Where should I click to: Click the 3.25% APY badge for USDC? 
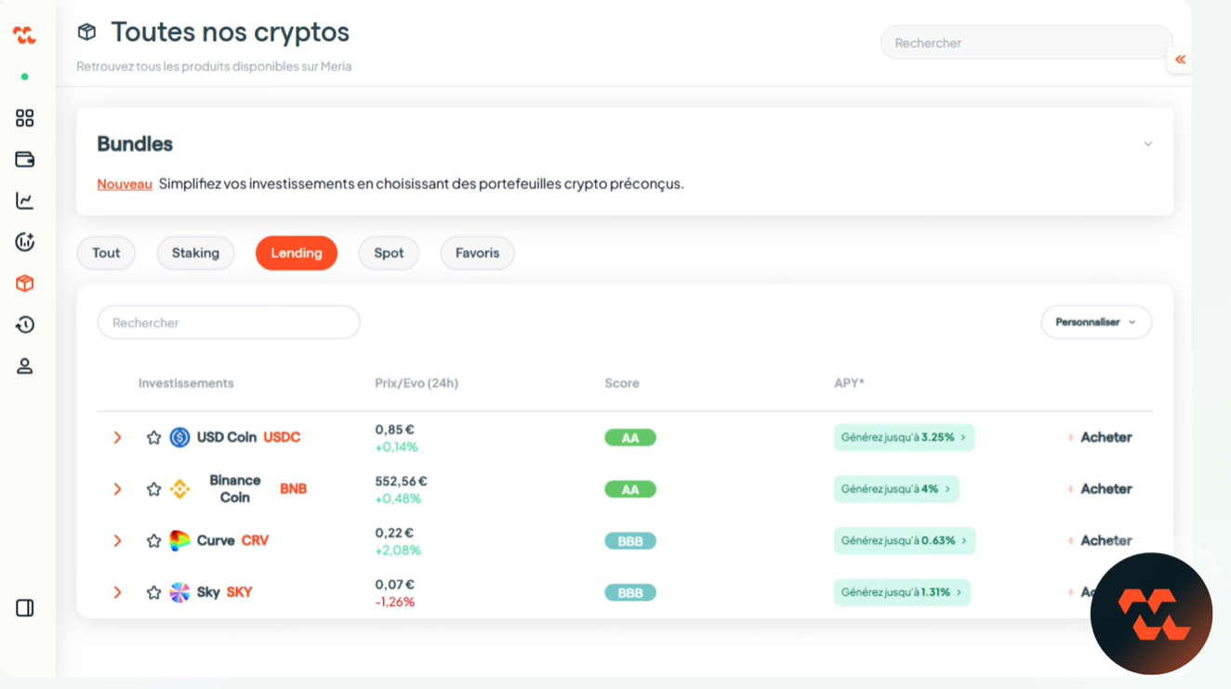[904, 437]
